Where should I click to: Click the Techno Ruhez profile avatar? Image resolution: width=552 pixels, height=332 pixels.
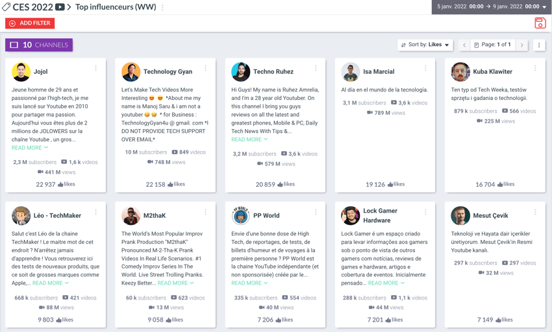(x=241, y=72)
